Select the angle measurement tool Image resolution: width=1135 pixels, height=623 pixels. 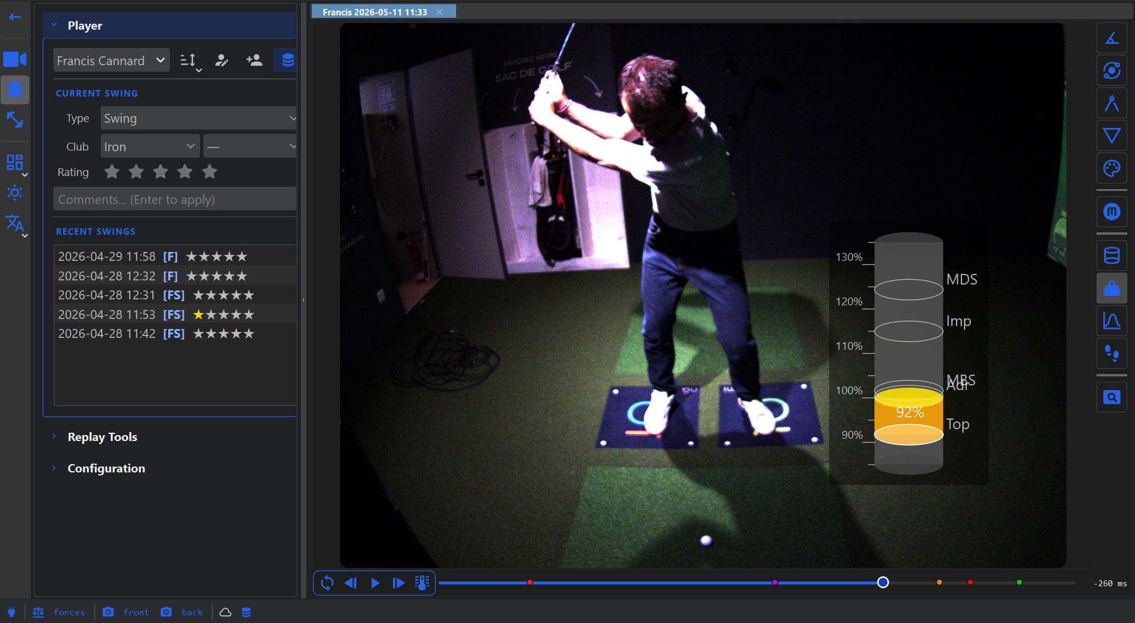(1112, 39)
